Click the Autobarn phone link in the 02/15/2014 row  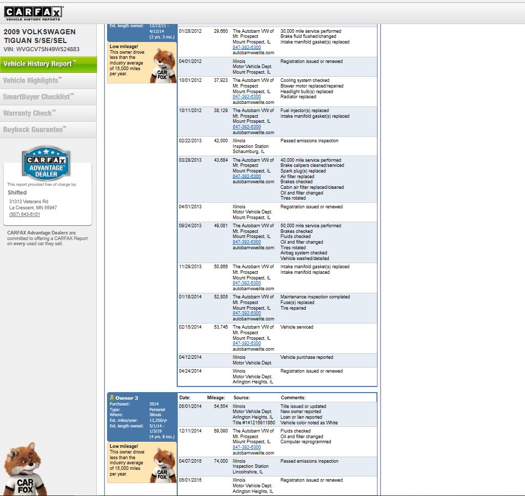point(247,343)
